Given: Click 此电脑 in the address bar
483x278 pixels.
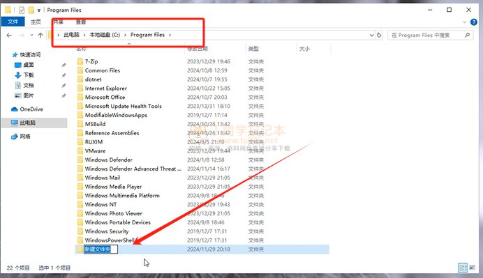Looking at the screenshot, I should coord(71,35).
